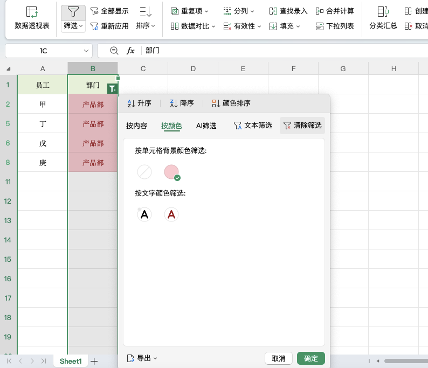Click 分类汇总 subtotal tool
This screenshot has width=428, height=368.
[383, 18]
